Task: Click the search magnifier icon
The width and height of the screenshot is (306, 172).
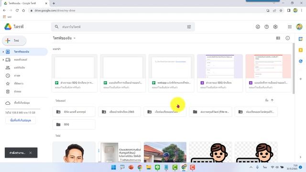Action: (56, 27)
